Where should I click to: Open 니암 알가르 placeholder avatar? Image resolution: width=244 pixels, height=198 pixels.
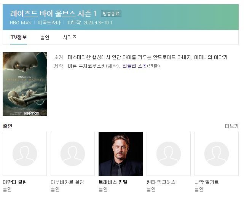(x=217, y=154)
